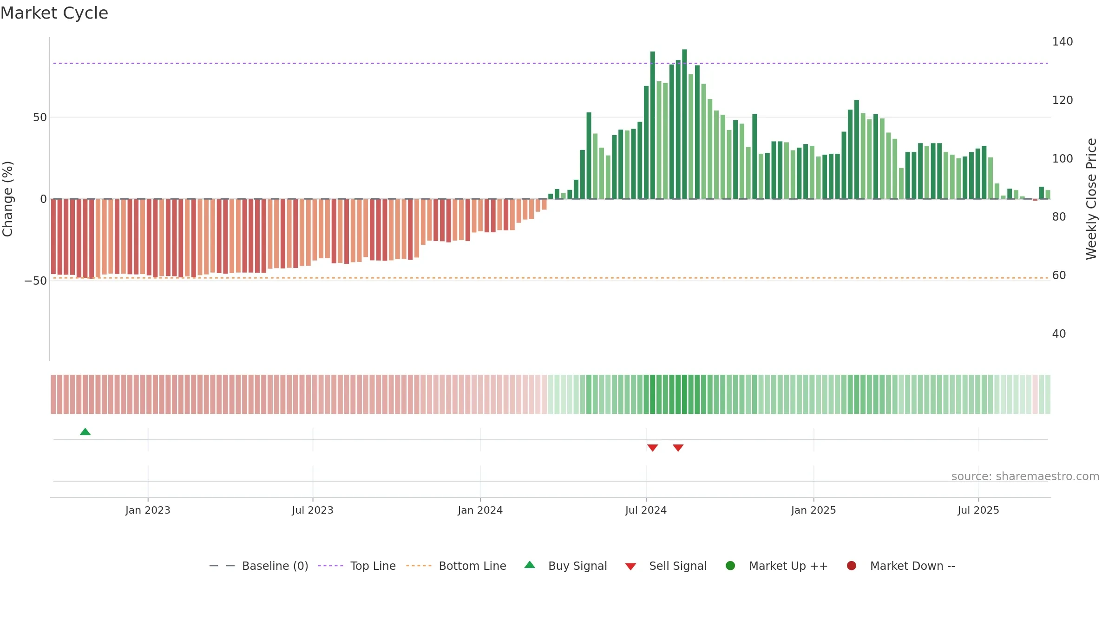Click the orange dotted Bottom Line in the chart
This screenshot has height=627, width=1115.
point(551,278)
